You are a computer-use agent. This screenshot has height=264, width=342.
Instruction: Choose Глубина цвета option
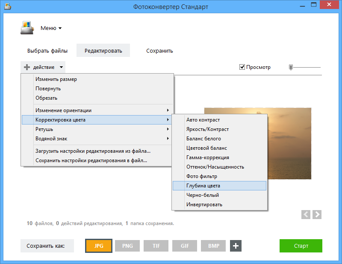(219, 186)
